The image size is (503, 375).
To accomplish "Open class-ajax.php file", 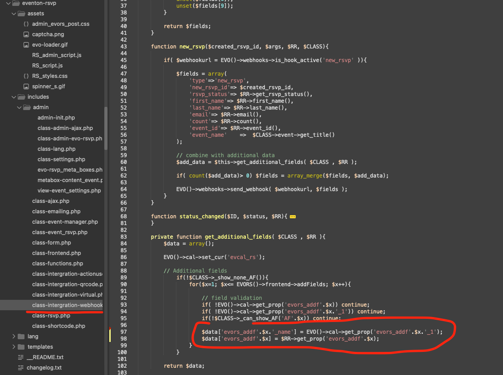I will [x=51, y=201].
